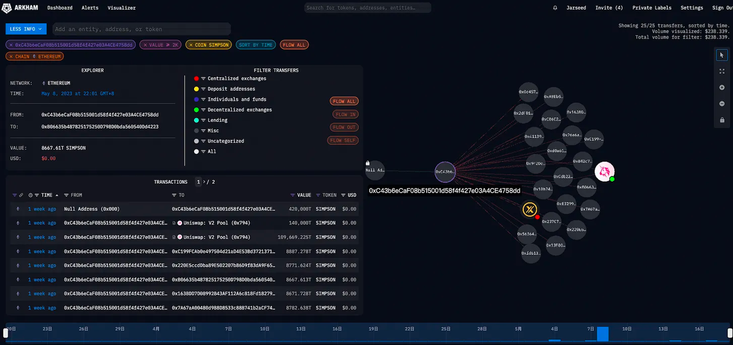733x345 pixels.
Task: Select the pink Uniswap unicorn node
Action: pos(605,171)
